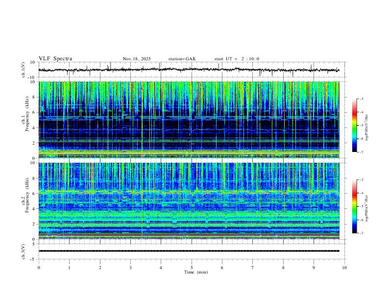Click time axis tick label "5"
This screenshot has width=388, height=300.
click(192, 268)
